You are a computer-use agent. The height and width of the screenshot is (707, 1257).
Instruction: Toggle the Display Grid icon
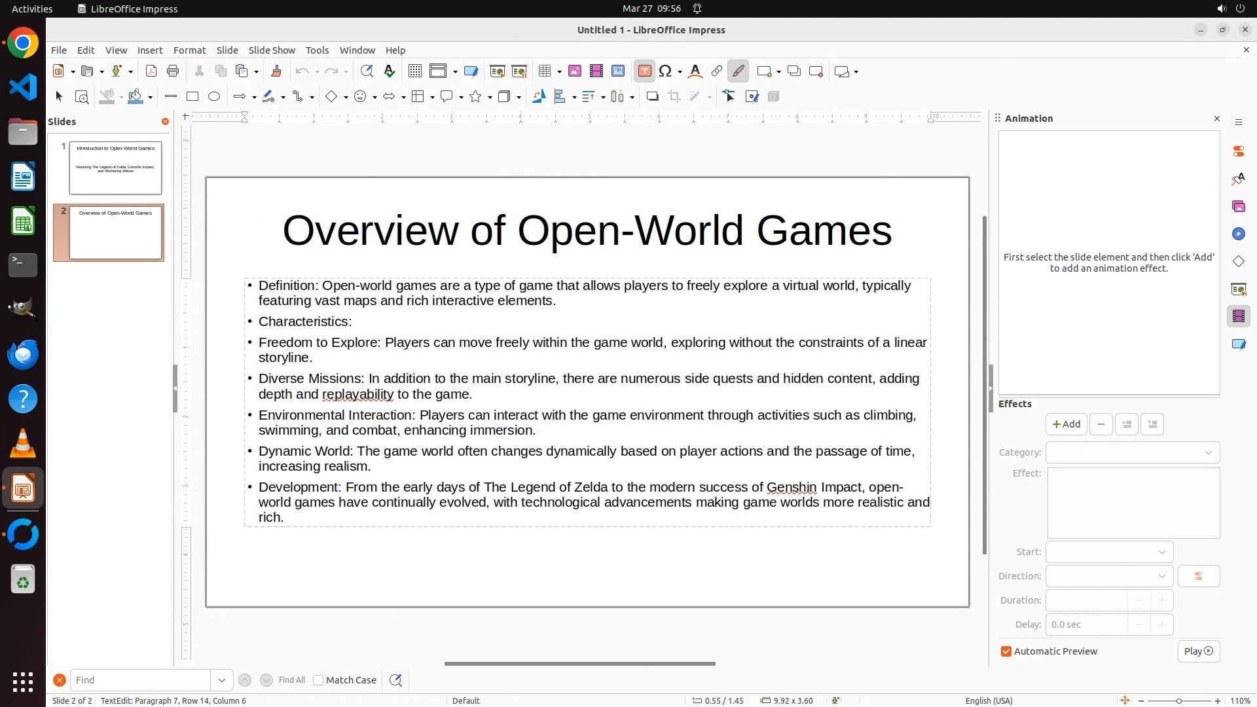click(414, 71)
